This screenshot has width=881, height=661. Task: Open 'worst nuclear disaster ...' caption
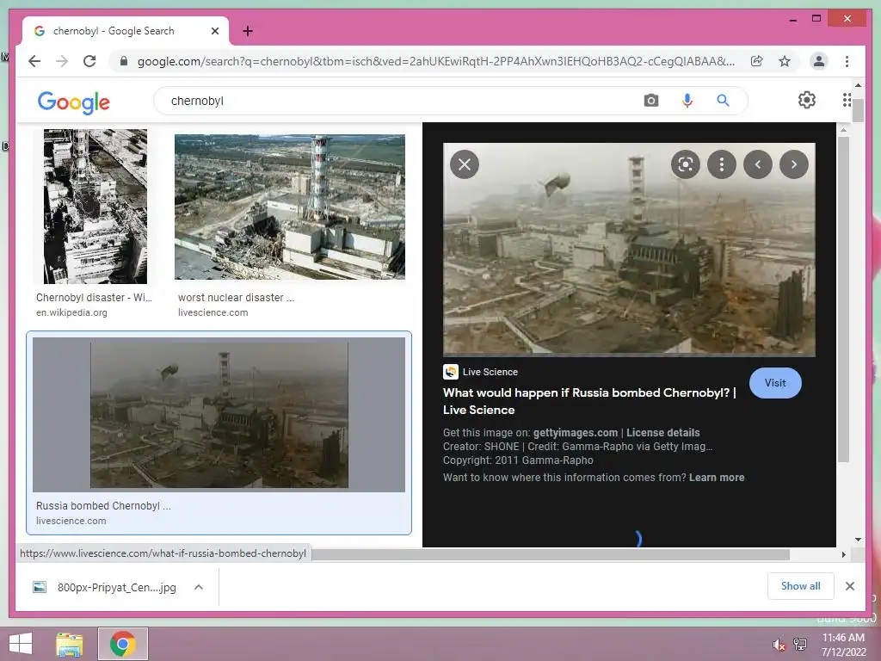pos(236,297)
